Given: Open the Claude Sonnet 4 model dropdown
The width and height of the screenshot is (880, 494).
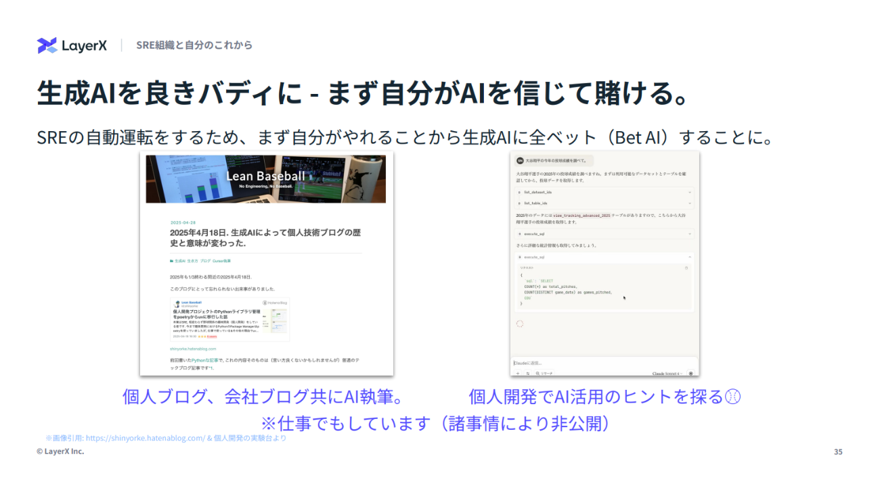Looking at the screenshot, I should 668,373.
